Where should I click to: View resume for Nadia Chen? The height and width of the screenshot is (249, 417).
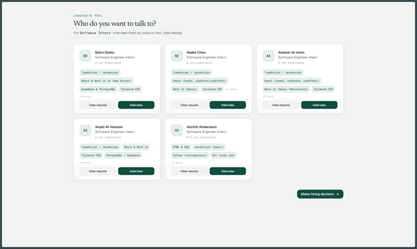(189, 105)
